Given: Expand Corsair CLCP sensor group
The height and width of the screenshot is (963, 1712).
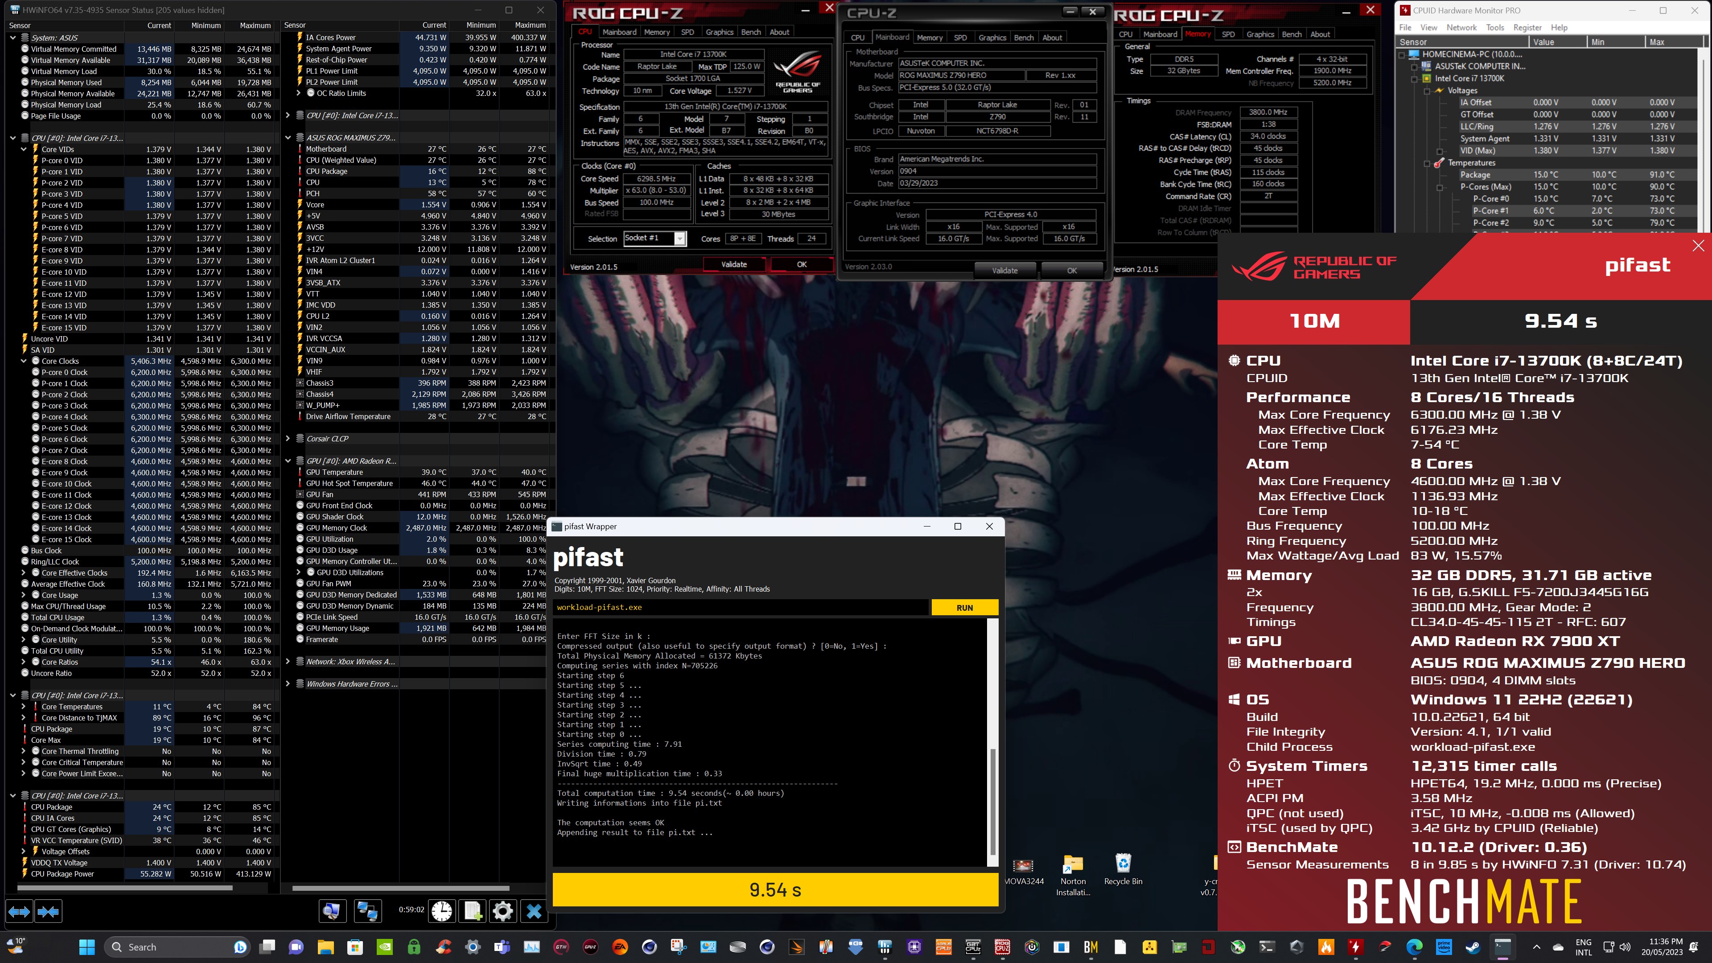Looking at the screenshot, I should click(288, 439).
